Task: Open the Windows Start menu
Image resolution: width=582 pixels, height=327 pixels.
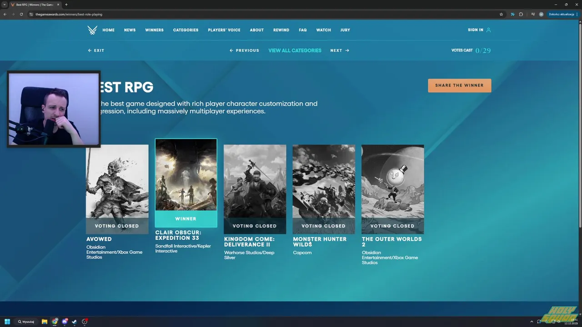Action: point(7,322)
